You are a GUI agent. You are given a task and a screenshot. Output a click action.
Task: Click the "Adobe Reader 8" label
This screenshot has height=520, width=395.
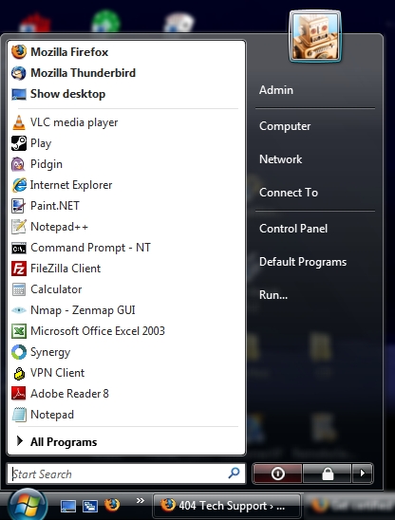(x=69, y=394)
